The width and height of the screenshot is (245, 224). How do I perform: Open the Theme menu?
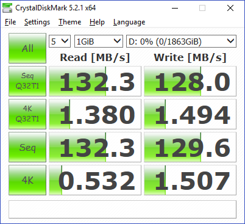[x=69, y=22]
